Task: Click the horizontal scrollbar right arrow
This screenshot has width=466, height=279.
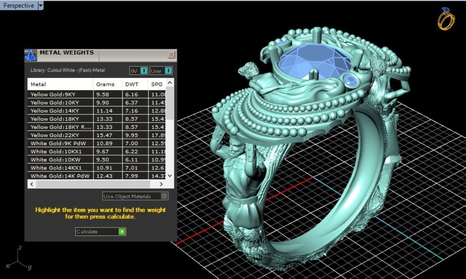Action: pyautogui.click(x=161, y=184)
